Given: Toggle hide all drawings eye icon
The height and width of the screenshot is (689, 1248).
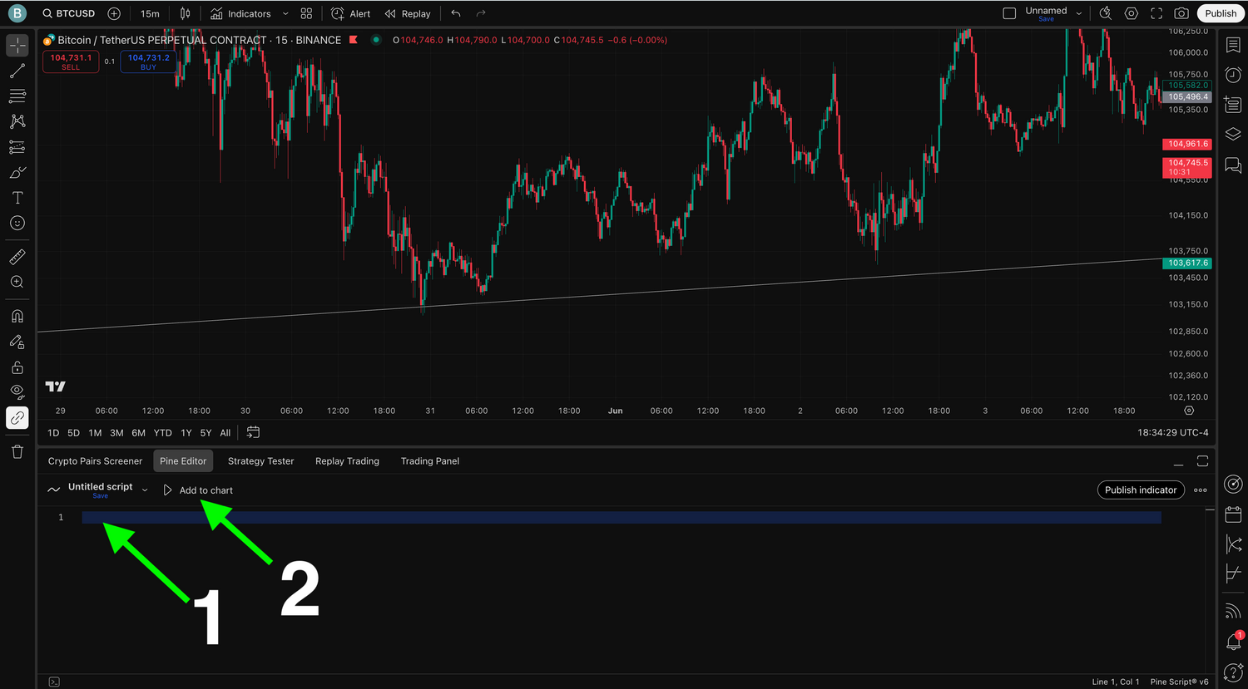Looking at the screenshot, I should tap(17, 391).
